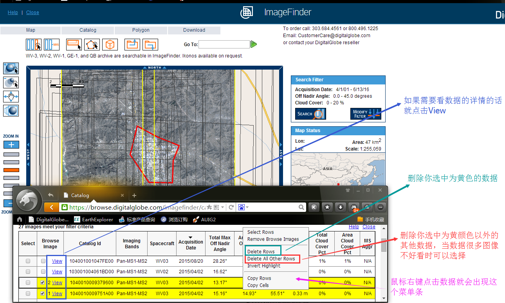The height and width of the screenshot is (303, 505).
Task: Click the orange 3D cube icon
Action: pyautogui.click(x=110, y=45)
